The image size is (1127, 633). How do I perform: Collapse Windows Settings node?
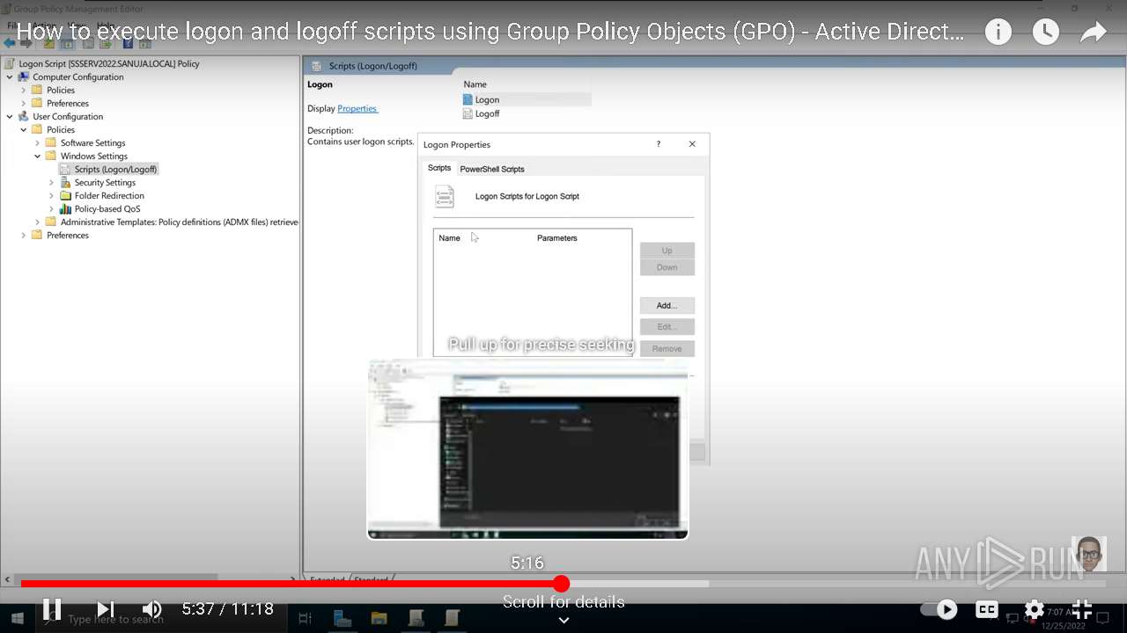[x=38, y=156]
